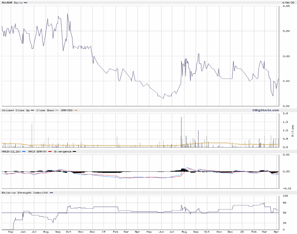Image resolution: width=297 pixels, height=234 pixels.
Task: Click the AU:BNR Daily chart title
Action: click(12, 2)
